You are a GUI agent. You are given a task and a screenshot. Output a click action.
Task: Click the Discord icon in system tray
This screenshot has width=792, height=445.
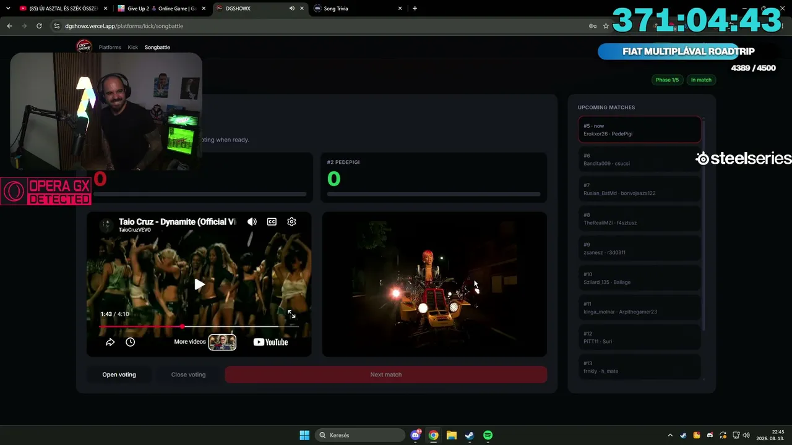710,435
